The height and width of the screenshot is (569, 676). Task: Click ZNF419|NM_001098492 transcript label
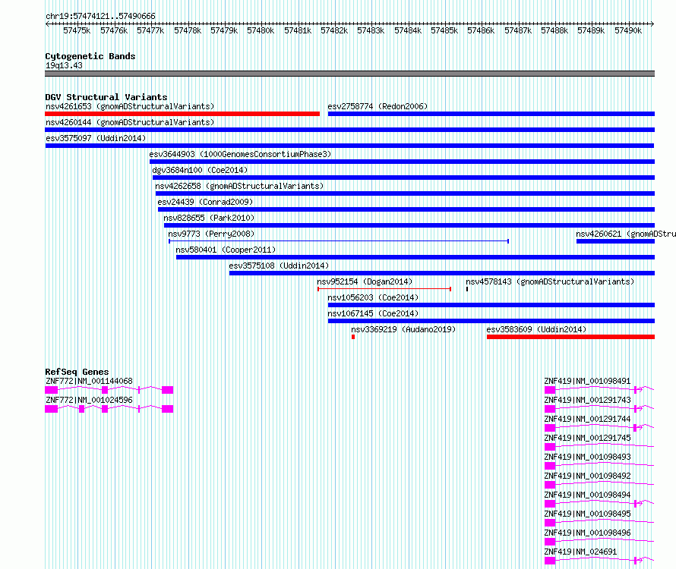(x=587, y=476)
